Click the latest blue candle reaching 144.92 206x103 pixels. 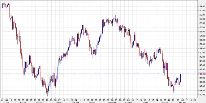point(180,78)
